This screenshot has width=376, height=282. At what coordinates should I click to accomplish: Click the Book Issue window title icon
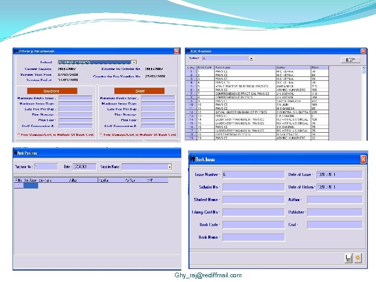coord(192,159)
